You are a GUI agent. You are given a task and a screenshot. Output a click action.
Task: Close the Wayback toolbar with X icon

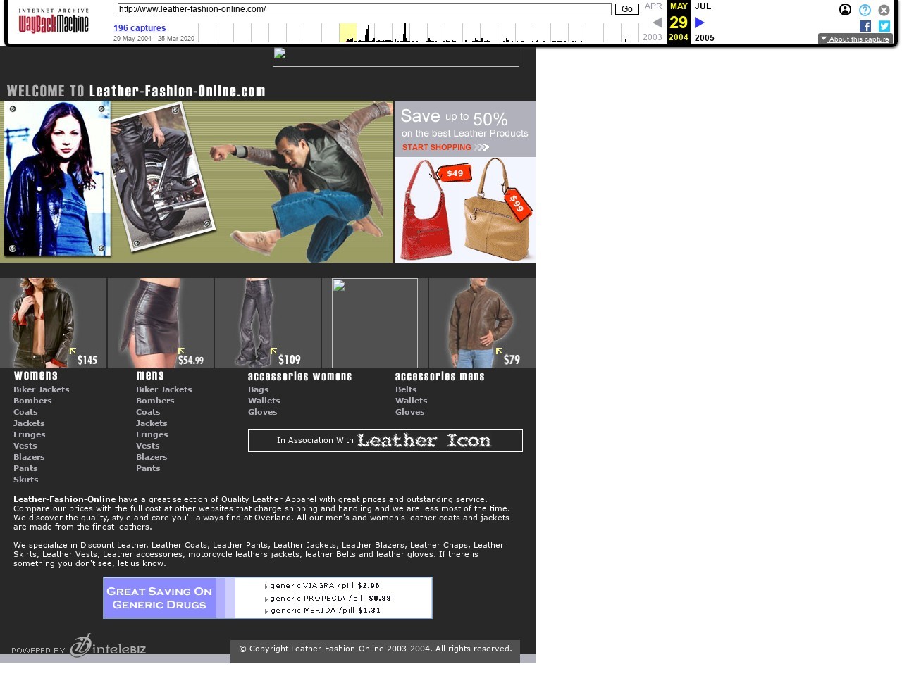pyautogui.click(x=884, y=10)
